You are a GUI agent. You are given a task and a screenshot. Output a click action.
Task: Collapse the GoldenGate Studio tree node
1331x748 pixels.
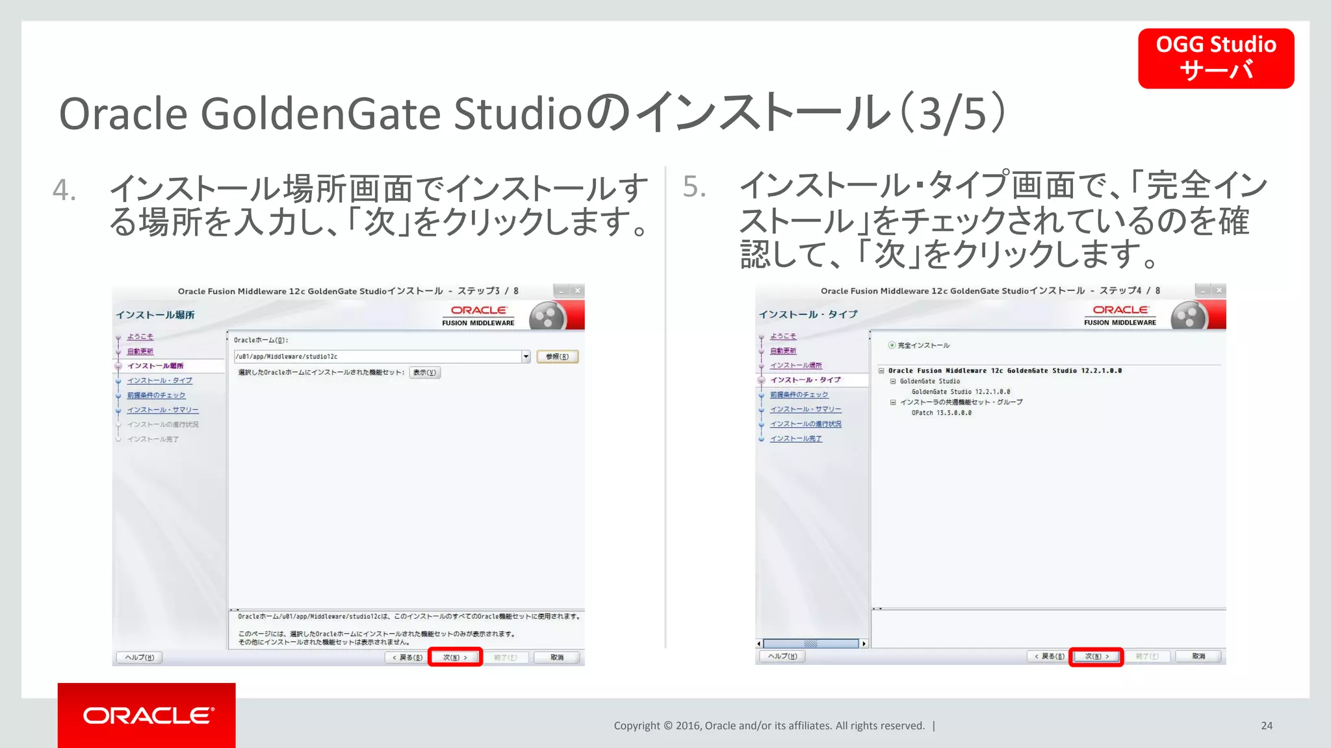tap(893, 381)
